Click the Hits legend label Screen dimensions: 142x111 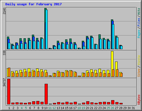click(139, 11)
